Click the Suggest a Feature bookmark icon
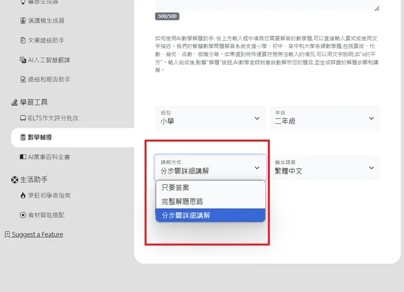Image resolution: width=404 pixels, height=292 pixels. coord(7,234)
